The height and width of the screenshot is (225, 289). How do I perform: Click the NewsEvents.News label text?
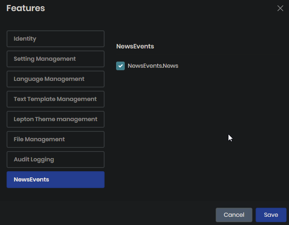pos(153,66)
